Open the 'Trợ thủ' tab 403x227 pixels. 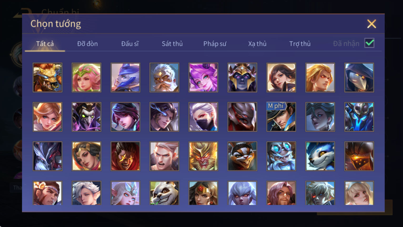point(300,44)
